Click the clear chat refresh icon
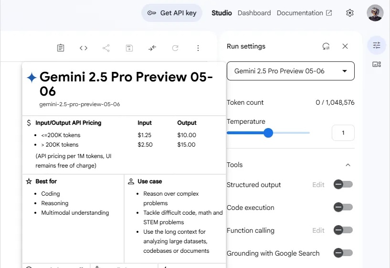390x268 pixels. [x=175, y=48]
